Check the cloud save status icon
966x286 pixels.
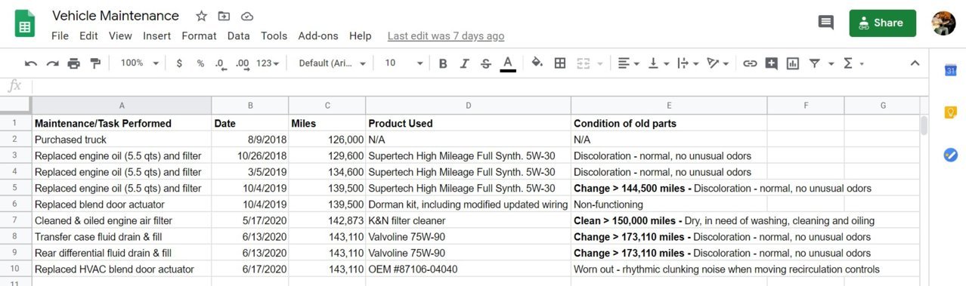[x=246, y=16]
